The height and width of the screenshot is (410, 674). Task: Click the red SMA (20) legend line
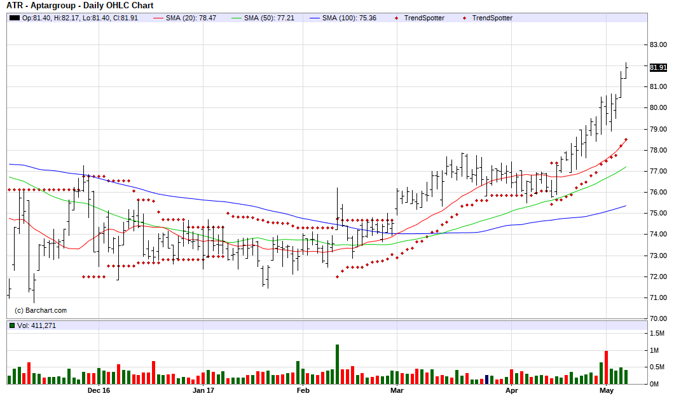158,18
